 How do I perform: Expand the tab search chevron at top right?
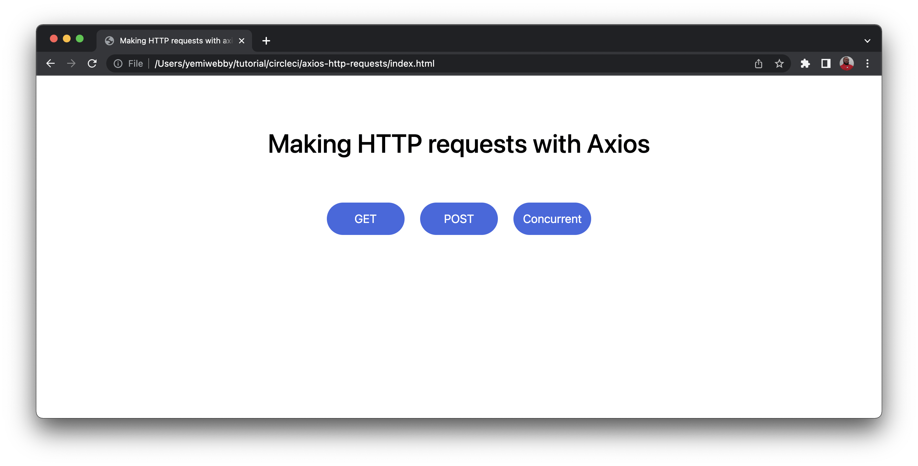click(x=867, y=40)
